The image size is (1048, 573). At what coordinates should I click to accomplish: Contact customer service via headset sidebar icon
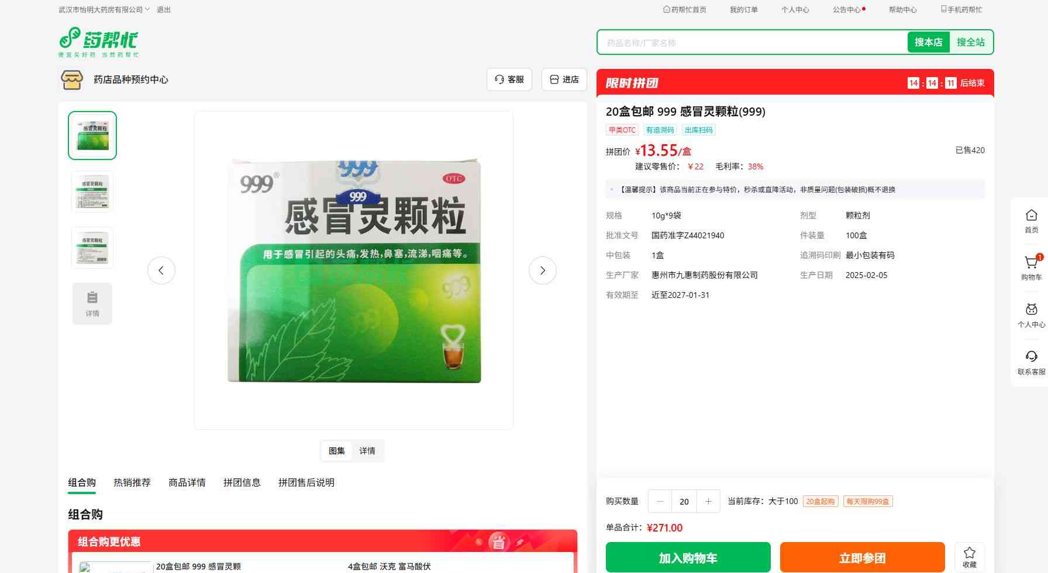click(x=1031, y=357)
